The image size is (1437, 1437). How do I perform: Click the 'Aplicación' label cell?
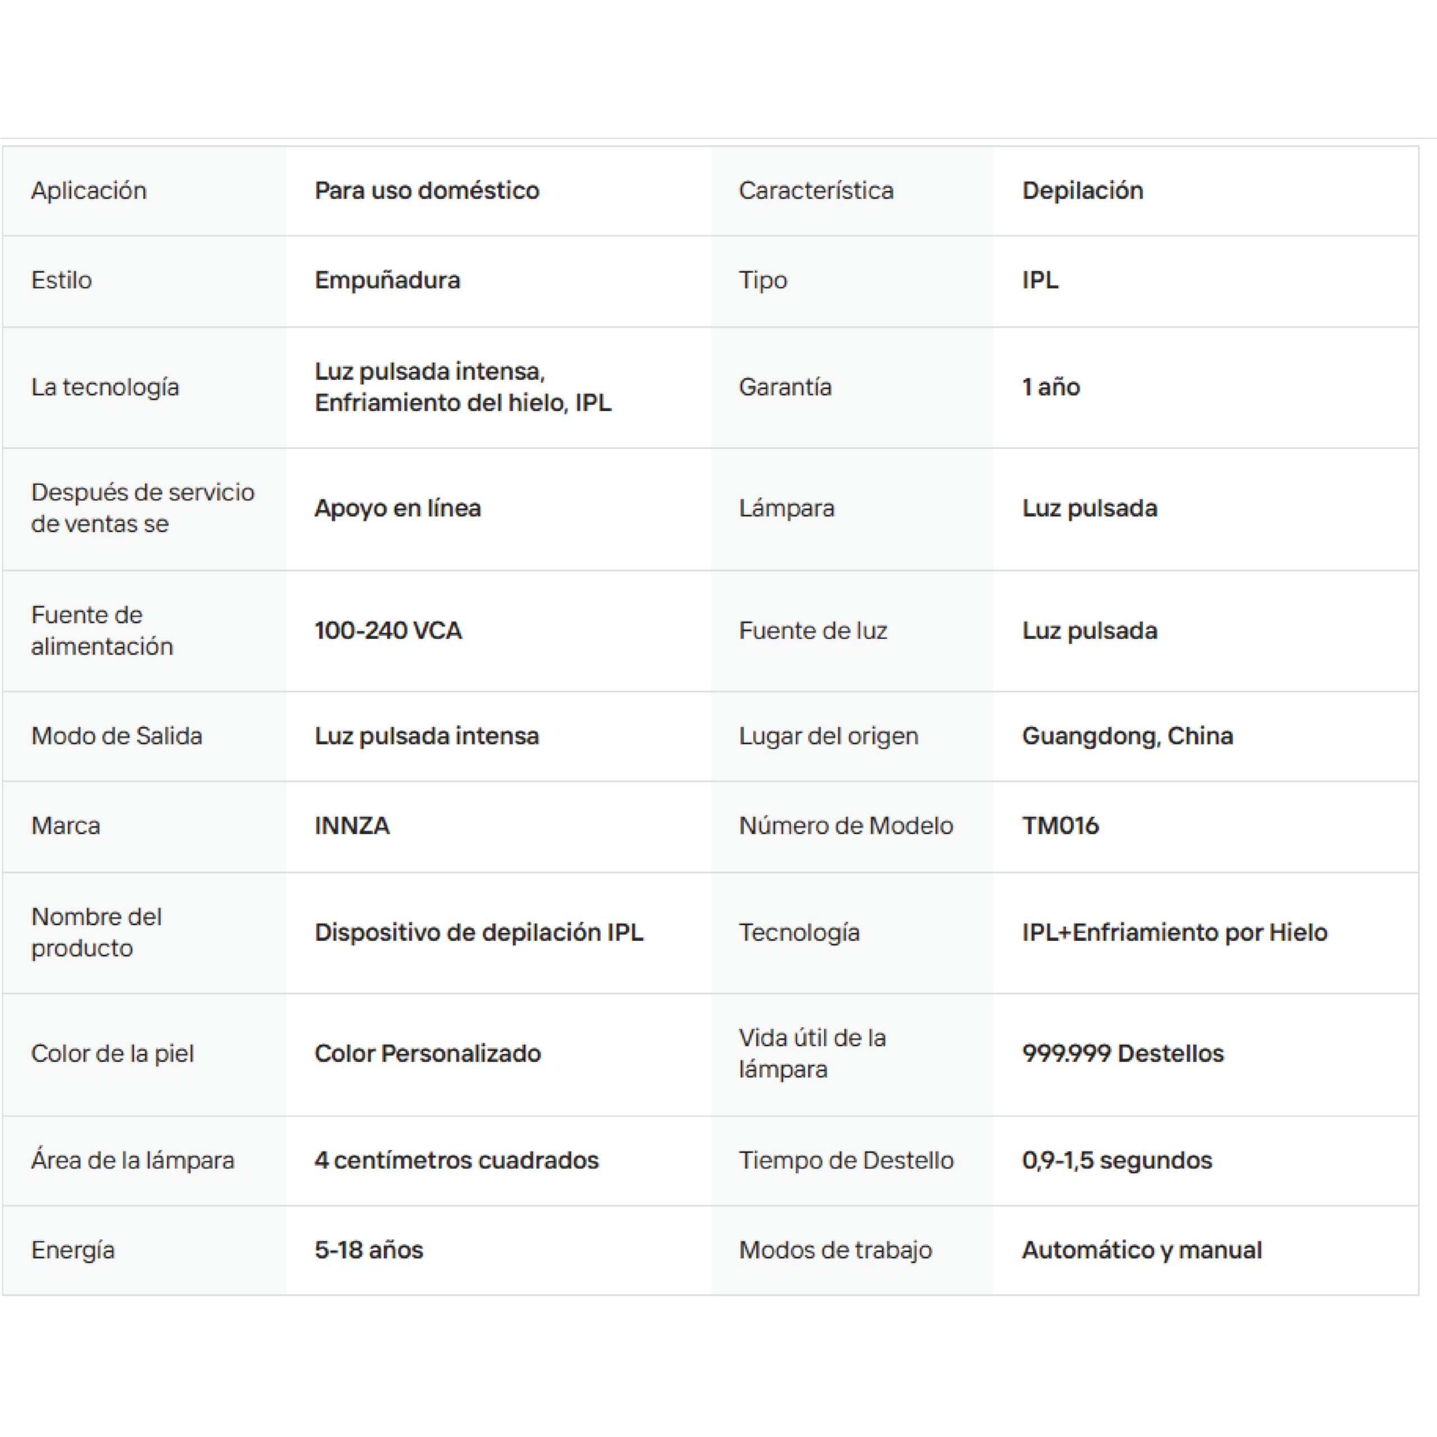click(89, 191)
